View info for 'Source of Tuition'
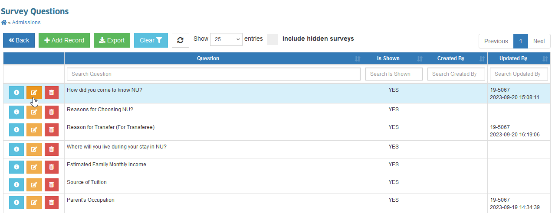The image size is (555, 213). [16, 185]
